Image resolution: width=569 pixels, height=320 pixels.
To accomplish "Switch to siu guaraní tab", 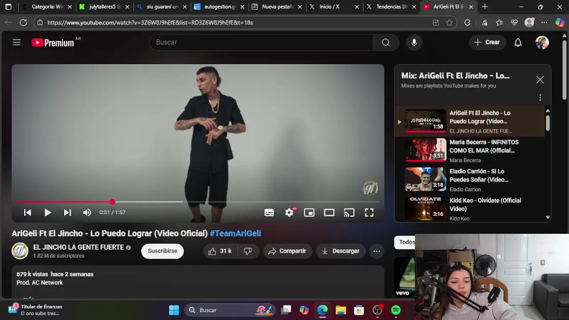I will 162,7.
